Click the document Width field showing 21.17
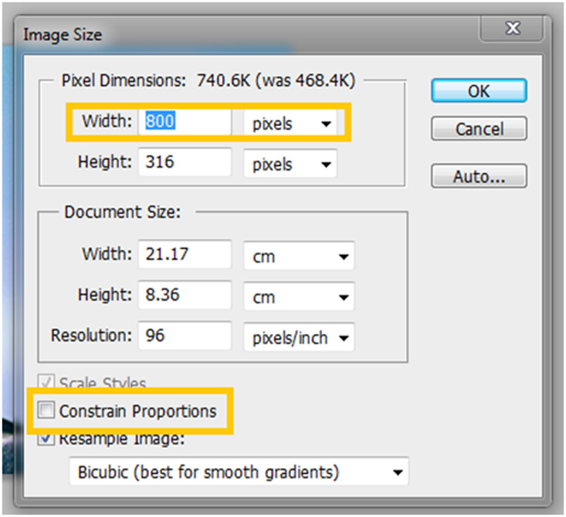Image resolution: width=566 pixels, height=517 pixels. (185, 254)
